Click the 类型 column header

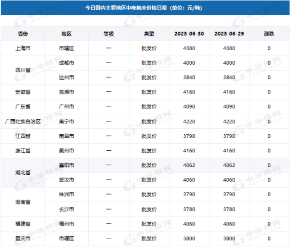coord(149,34)
